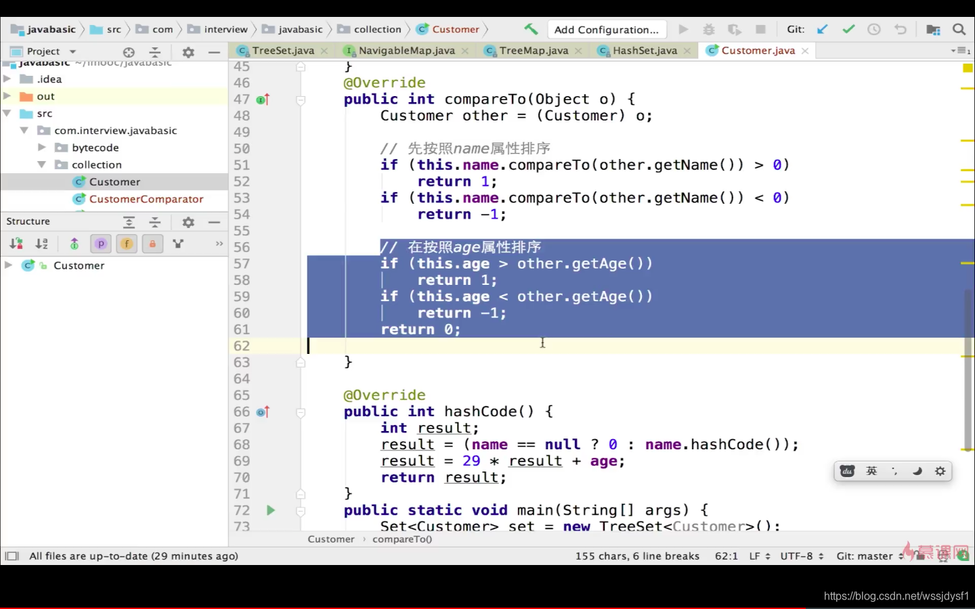Switch to TreeMap.java tab
Screen dimensions: 975x609
pyautogui.click(x=534, y=51)
